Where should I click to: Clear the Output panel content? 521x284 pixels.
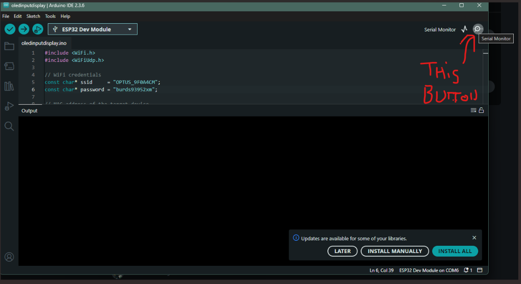(474, 110)
